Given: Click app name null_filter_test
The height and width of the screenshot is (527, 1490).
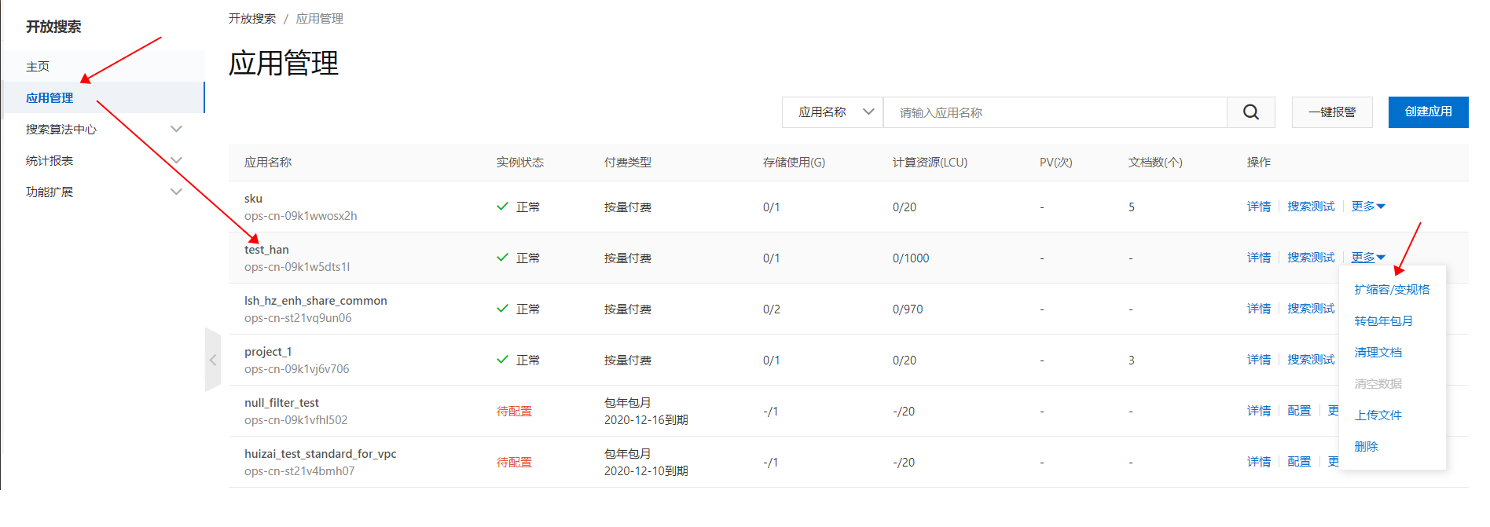Looking at the screenshot, I should coord(281,403).
